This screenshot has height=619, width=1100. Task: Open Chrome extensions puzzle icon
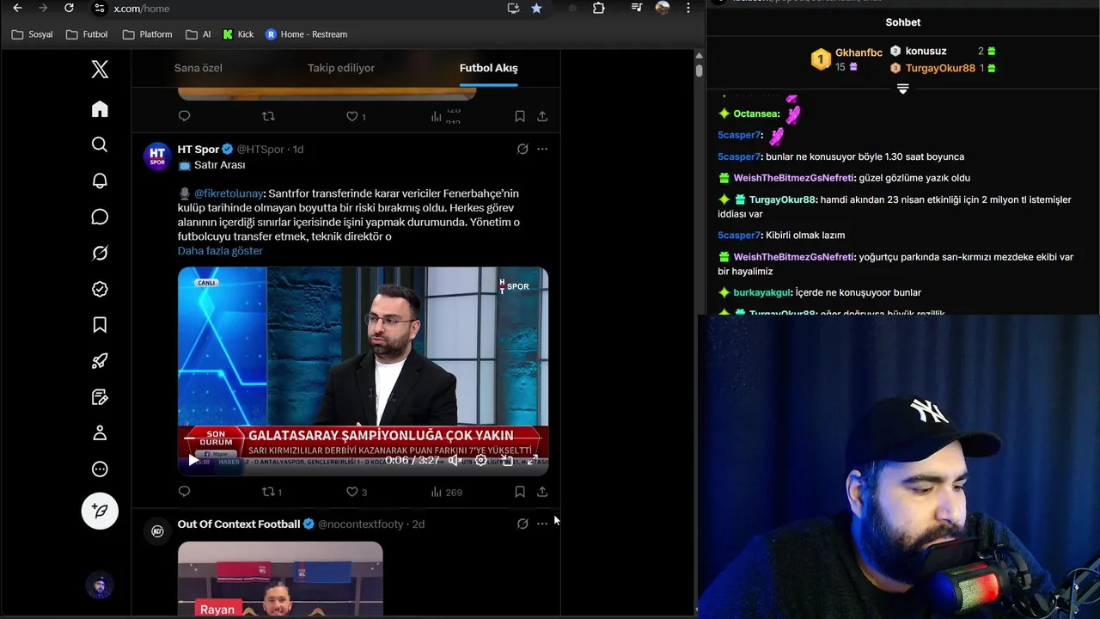point(599,8)
